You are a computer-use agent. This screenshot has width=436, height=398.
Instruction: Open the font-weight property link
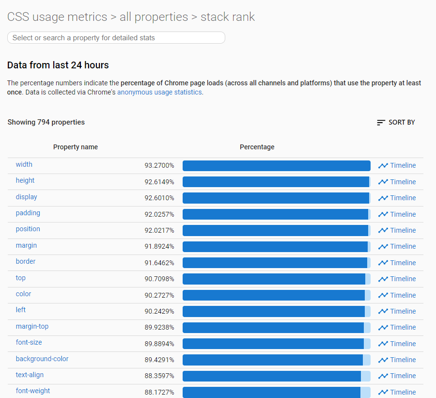(x=33, y=391)
